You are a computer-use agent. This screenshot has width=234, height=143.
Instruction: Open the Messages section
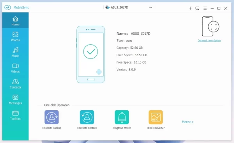point(15,99)
